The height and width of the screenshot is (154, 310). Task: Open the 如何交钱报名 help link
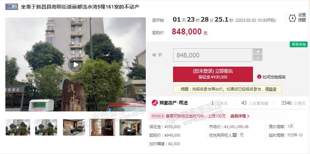274,77
